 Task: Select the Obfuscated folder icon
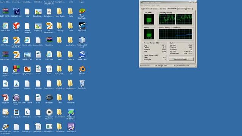click(x=60, y=127)
